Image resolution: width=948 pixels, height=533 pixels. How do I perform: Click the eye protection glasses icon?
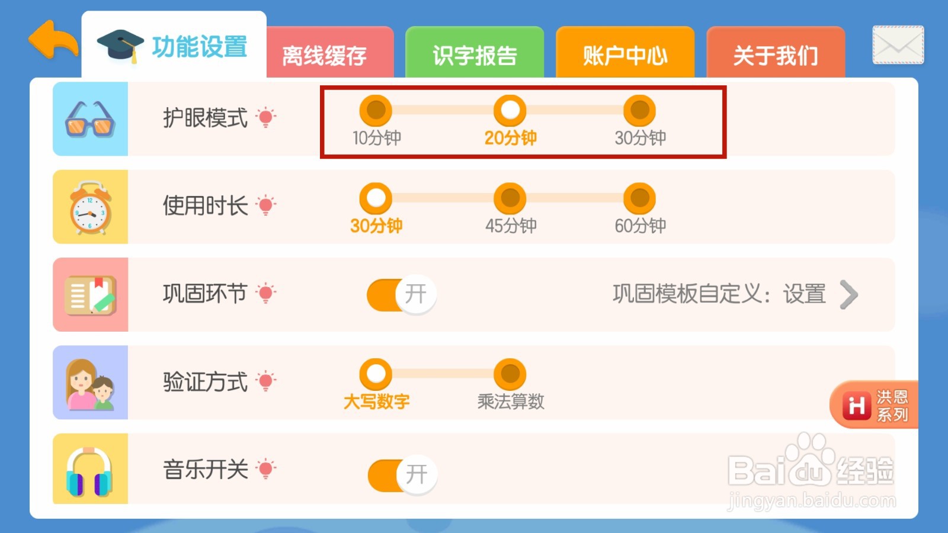[90, 119]
